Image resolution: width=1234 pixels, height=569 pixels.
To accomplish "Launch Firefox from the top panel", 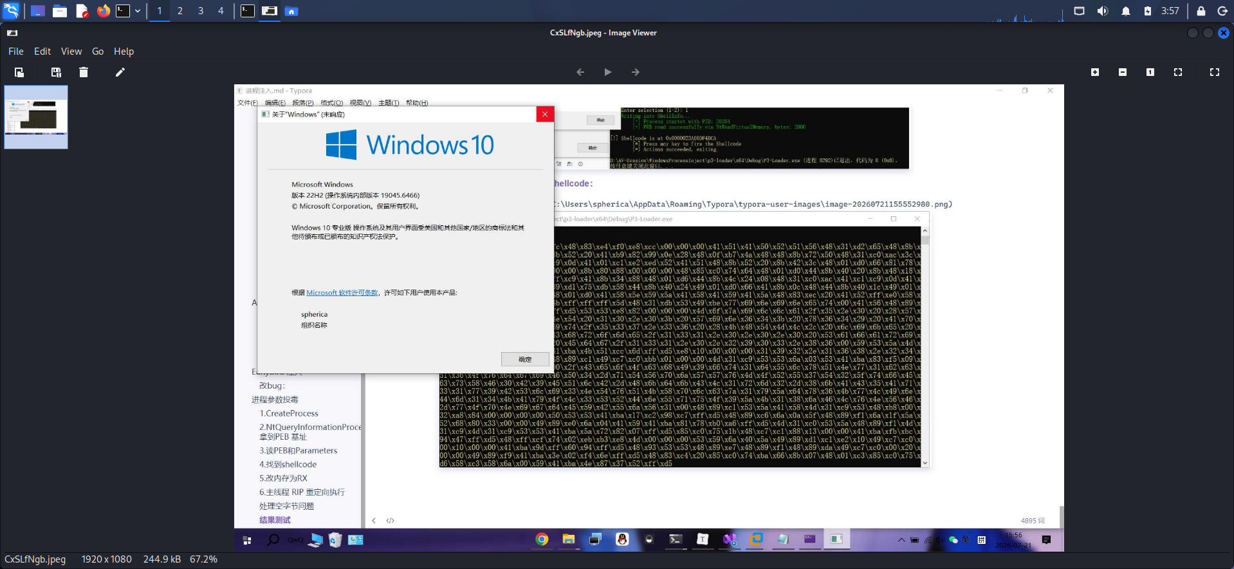I will 103,11.
